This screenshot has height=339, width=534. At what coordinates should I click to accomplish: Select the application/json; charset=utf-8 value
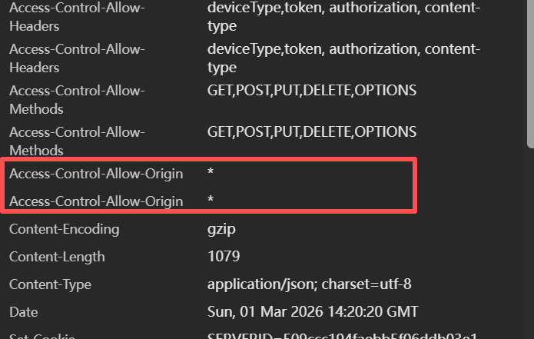pyautogui.click(x=309, y=284)
